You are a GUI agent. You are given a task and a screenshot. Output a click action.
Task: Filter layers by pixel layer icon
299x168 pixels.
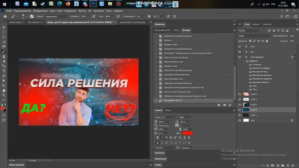[x=269, y=30]
